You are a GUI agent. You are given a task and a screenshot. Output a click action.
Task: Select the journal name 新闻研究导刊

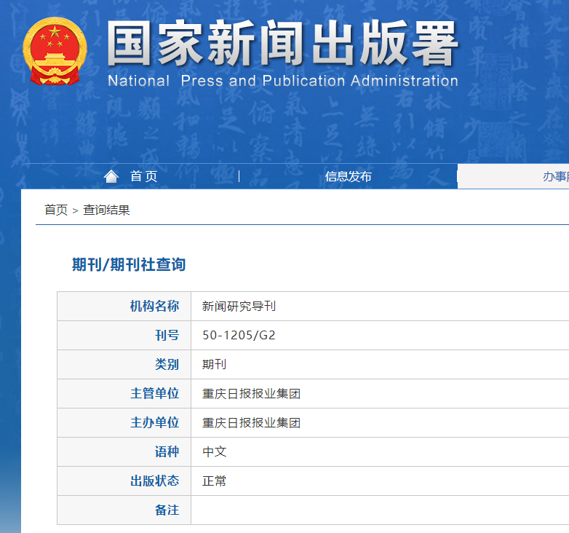pyautogui.click(x=239, y=307)
